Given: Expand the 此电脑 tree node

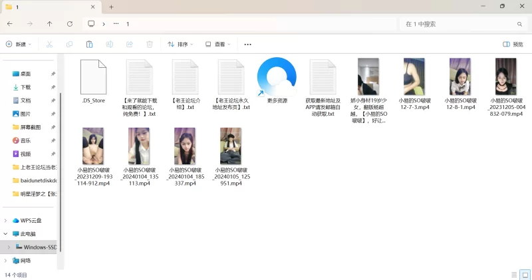Looking at the screenshot, I should coord(6,234).
